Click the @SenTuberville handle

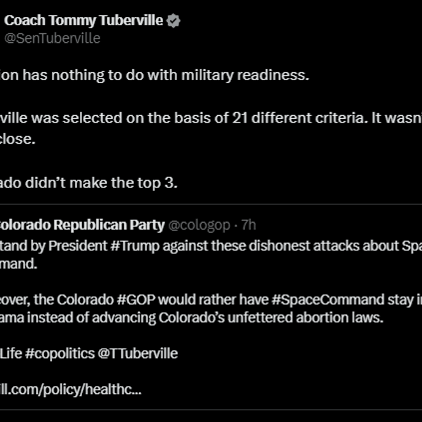pyautogui.click(x=52, y=38)
